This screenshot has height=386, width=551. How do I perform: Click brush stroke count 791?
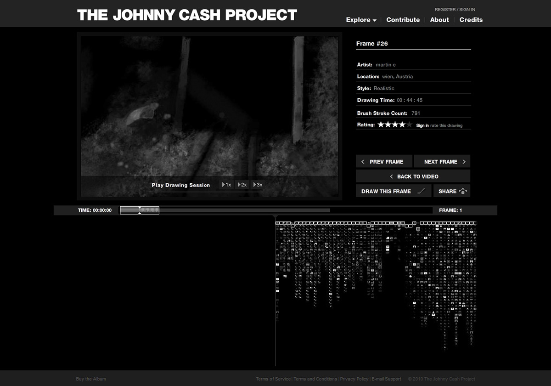416,113
